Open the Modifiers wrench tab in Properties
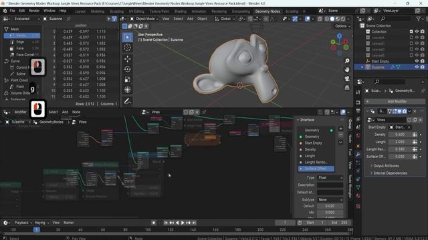This screenshot has height=240, width=428. tap(358, 155)
